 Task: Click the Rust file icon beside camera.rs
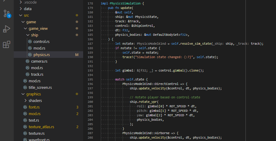pyautogui.click(x=28, y=61)
